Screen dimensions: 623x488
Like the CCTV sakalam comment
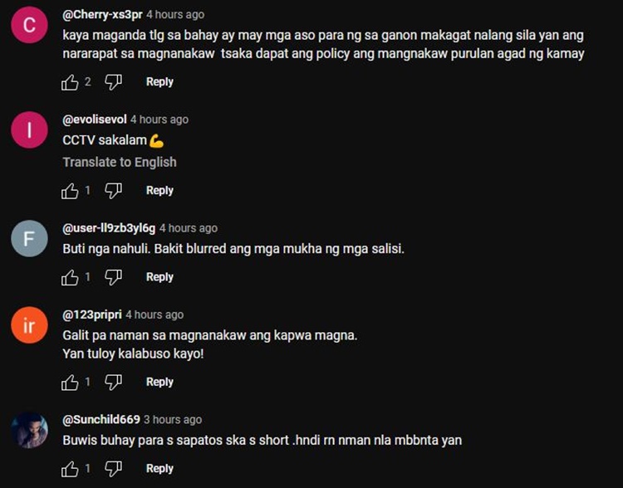tap(70, 191)
